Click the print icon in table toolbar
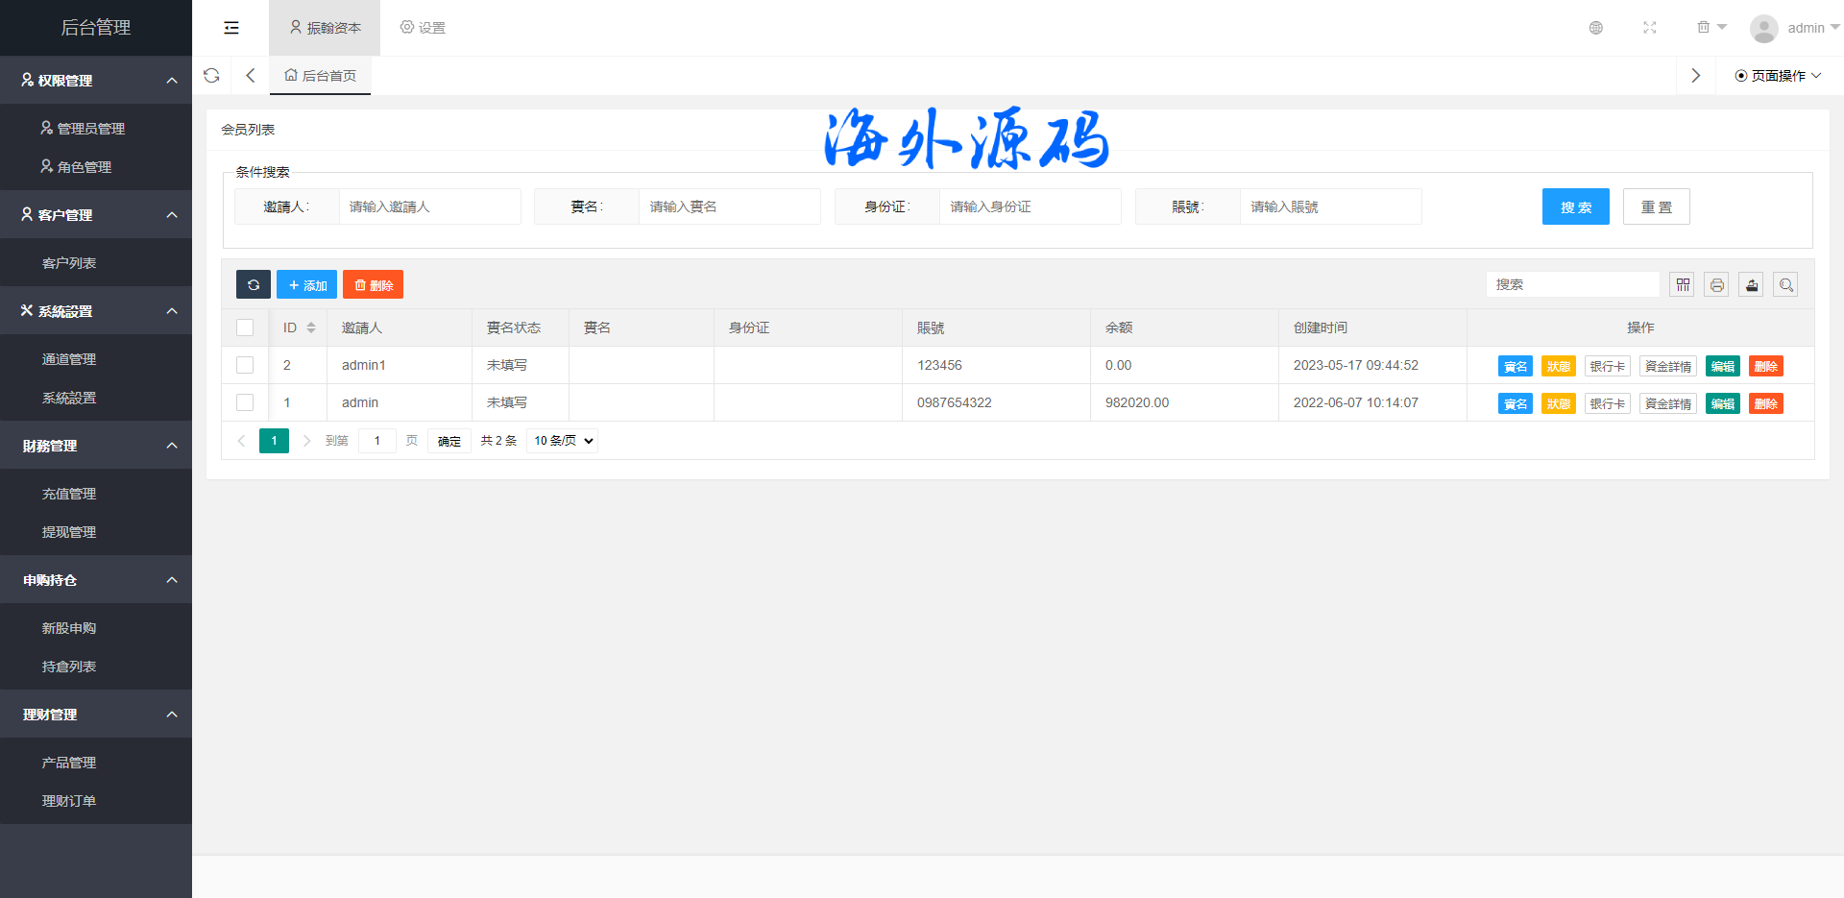This screenshot has height=898, width=1844. [1716, 284]
